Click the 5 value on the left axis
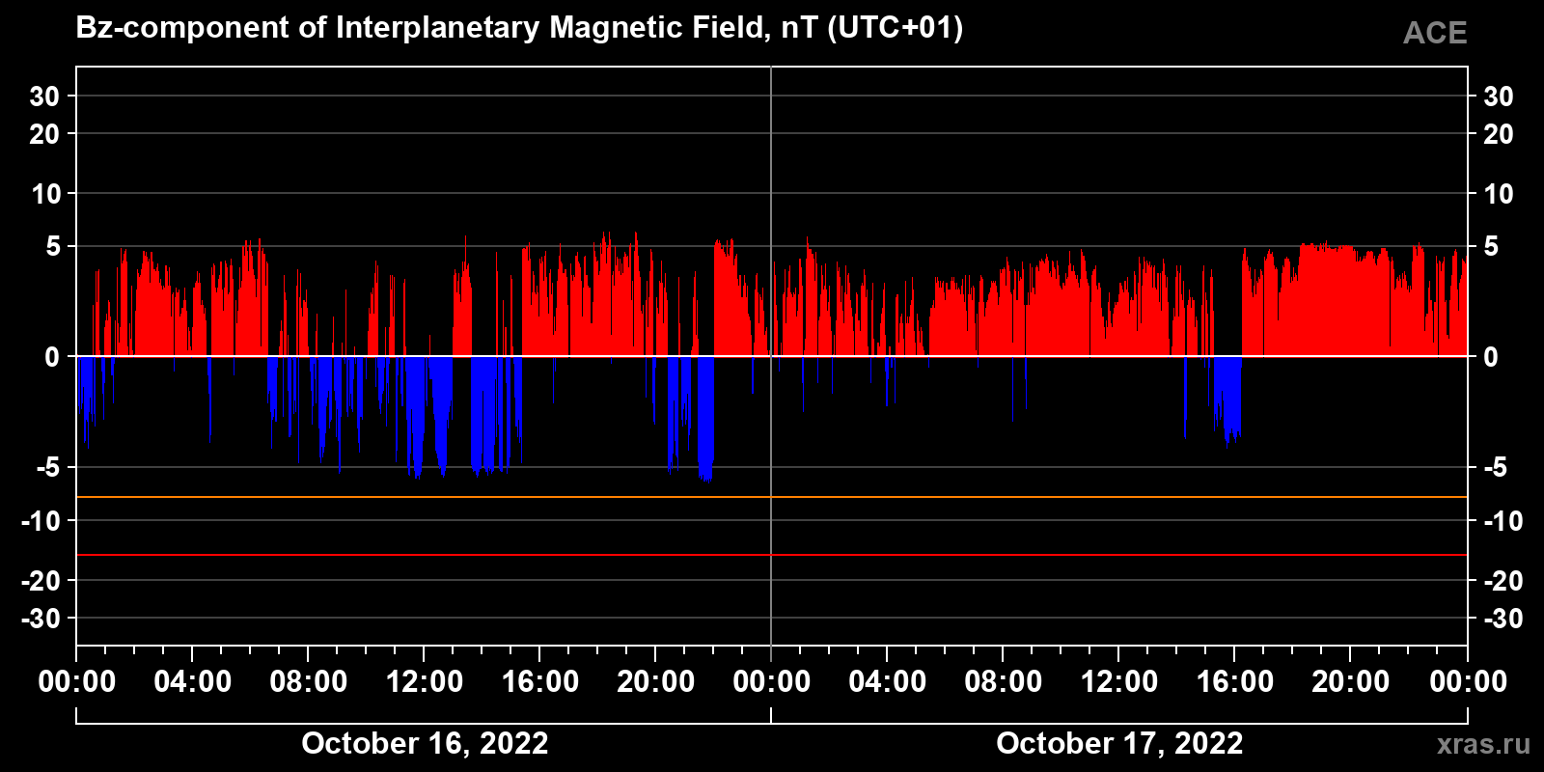The image size is (1544, 772). click(x=53, y=247)
